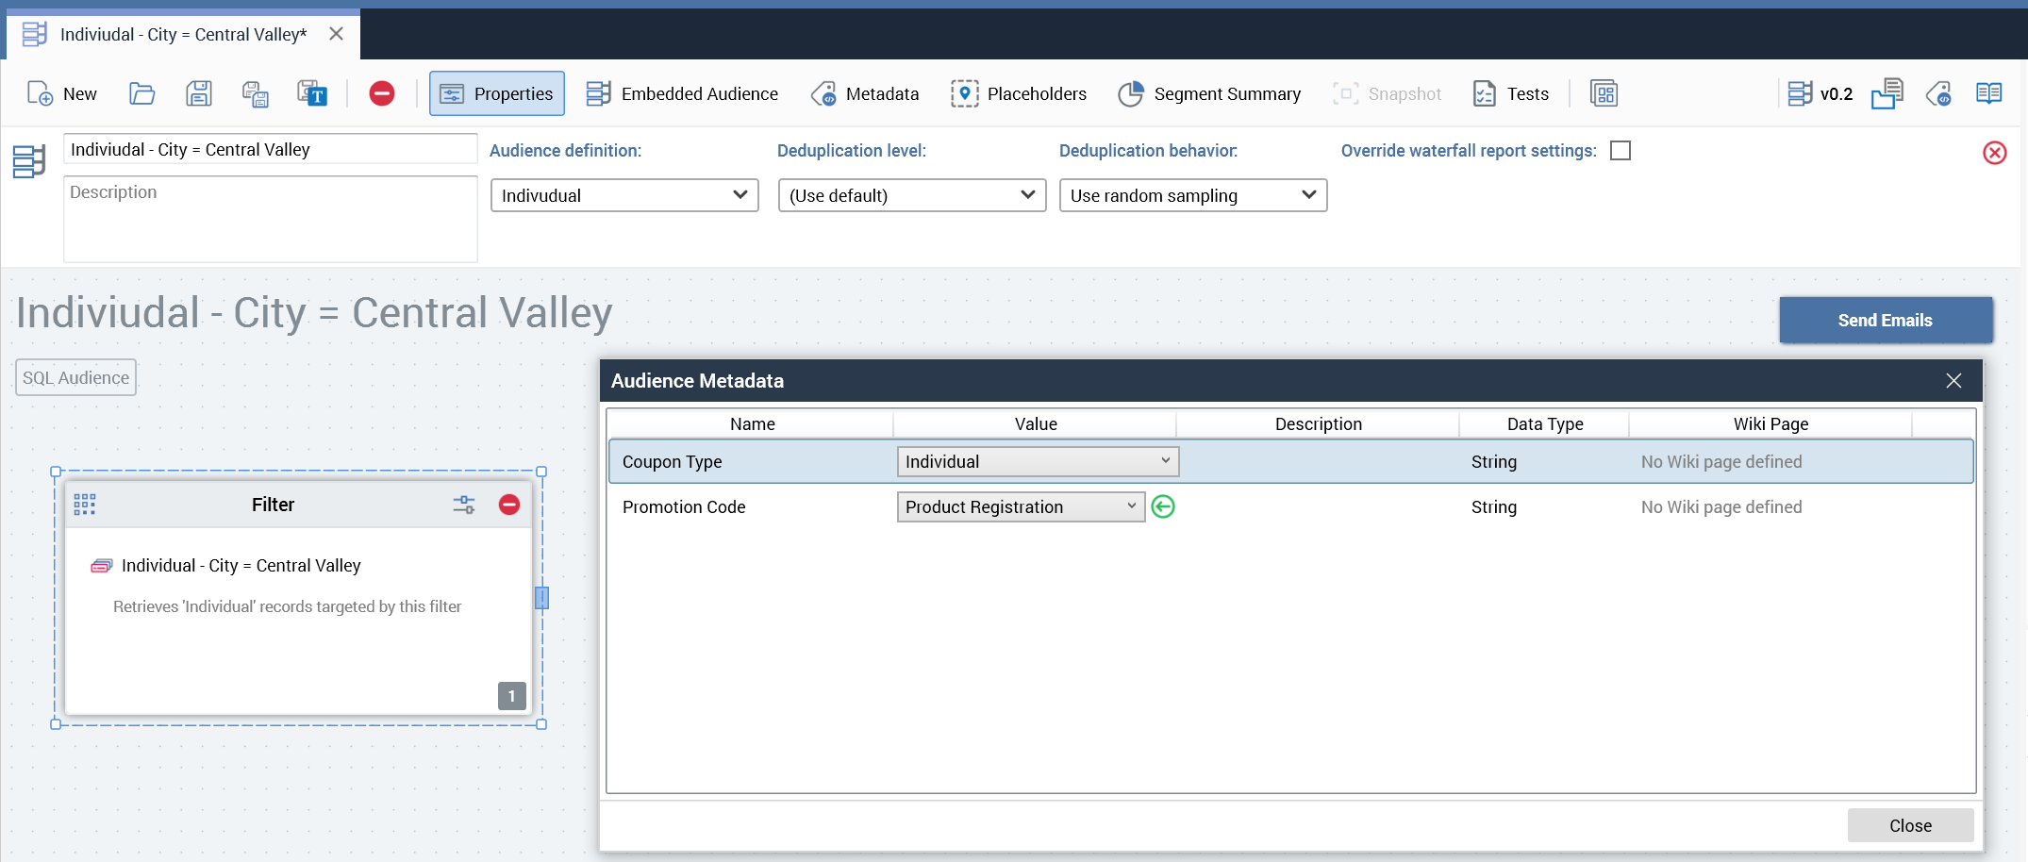
Task: Click the red remove icon in toolbar
Action: click(x=381, y=93)
